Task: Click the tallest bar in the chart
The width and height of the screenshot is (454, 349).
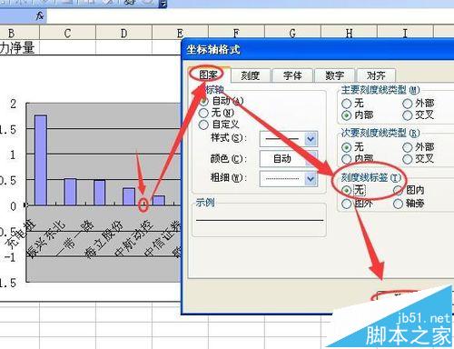Action: [41, 160]
